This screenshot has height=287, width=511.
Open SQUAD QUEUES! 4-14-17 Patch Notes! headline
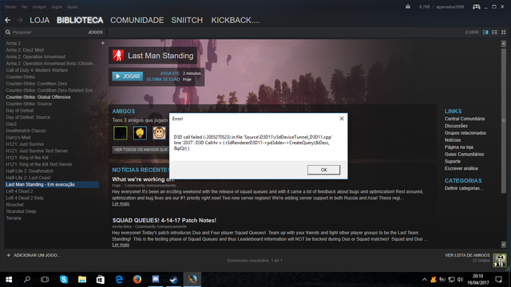click(164, 220)
